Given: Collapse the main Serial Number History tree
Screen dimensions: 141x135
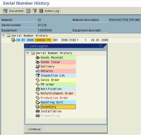Looking at the screenshot, I should coord(3,36).
